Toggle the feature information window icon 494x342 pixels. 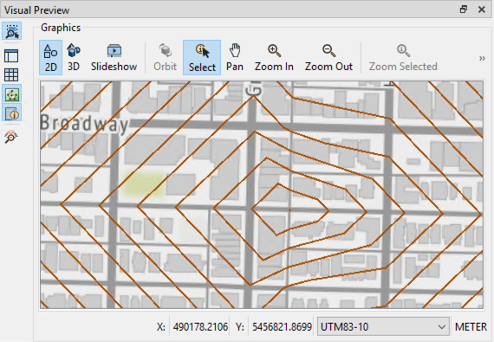[x=12, y=113]
